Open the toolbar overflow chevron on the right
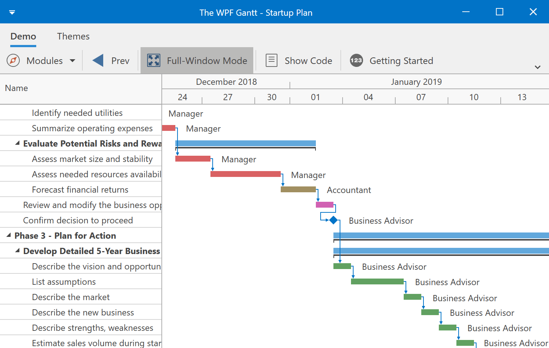 (538, 67)
